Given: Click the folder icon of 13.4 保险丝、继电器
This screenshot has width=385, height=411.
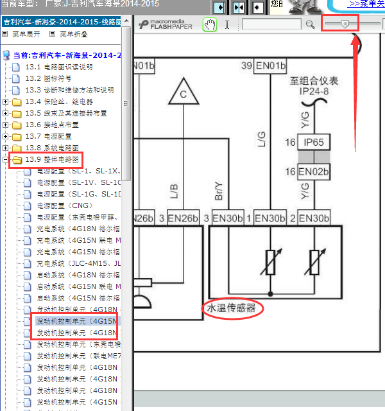Looking at the screenshot, I should coord(17,101).
